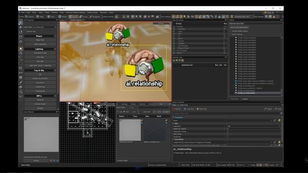Open the 3D viewport camera mode dropdown

[x=162, y=24]
